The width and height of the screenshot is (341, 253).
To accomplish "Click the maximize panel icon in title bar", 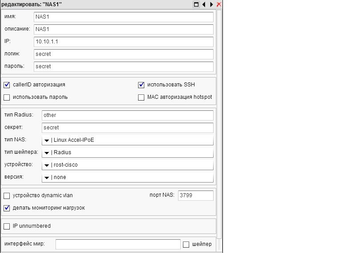I will click(196, 4).
